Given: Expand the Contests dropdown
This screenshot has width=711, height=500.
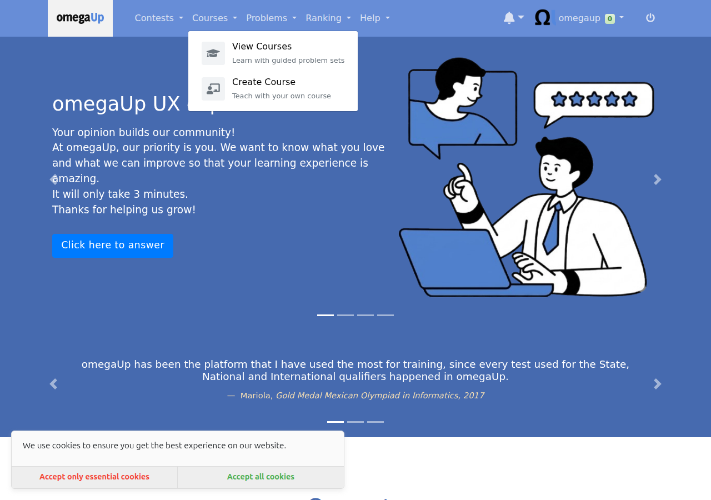Looking at the screenshot, I should [x=159, y=18].
